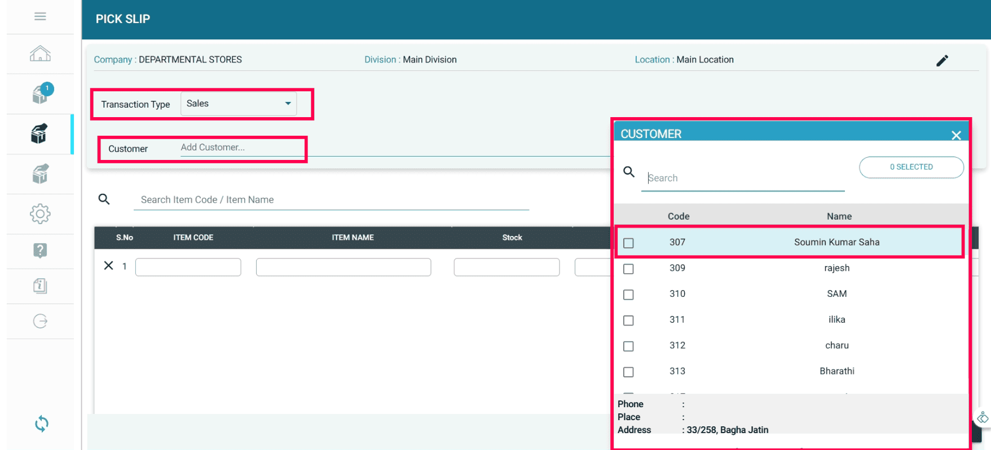The width and height of the screenshot is (991, 450).
Task: Select the checkbox for customer 310 SAM
Action: [628, 295]
